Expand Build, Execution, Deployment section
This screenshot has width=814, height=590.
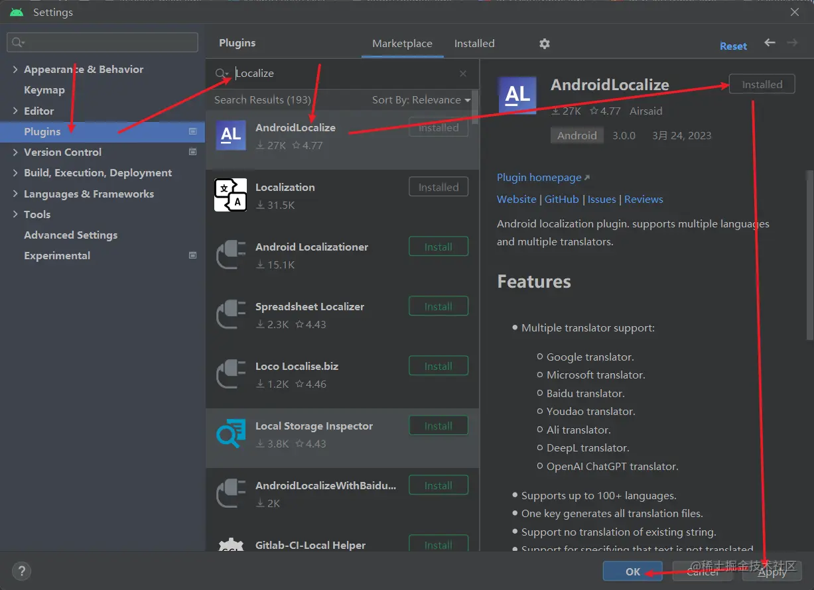click(x=15, y=172)
